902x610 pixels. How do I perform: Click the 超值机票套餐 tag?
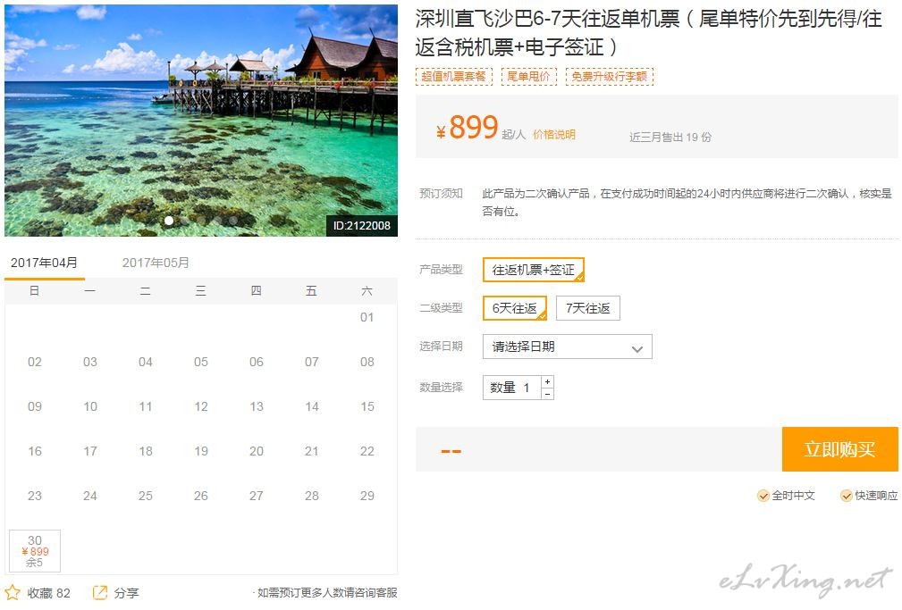(454, 77)
